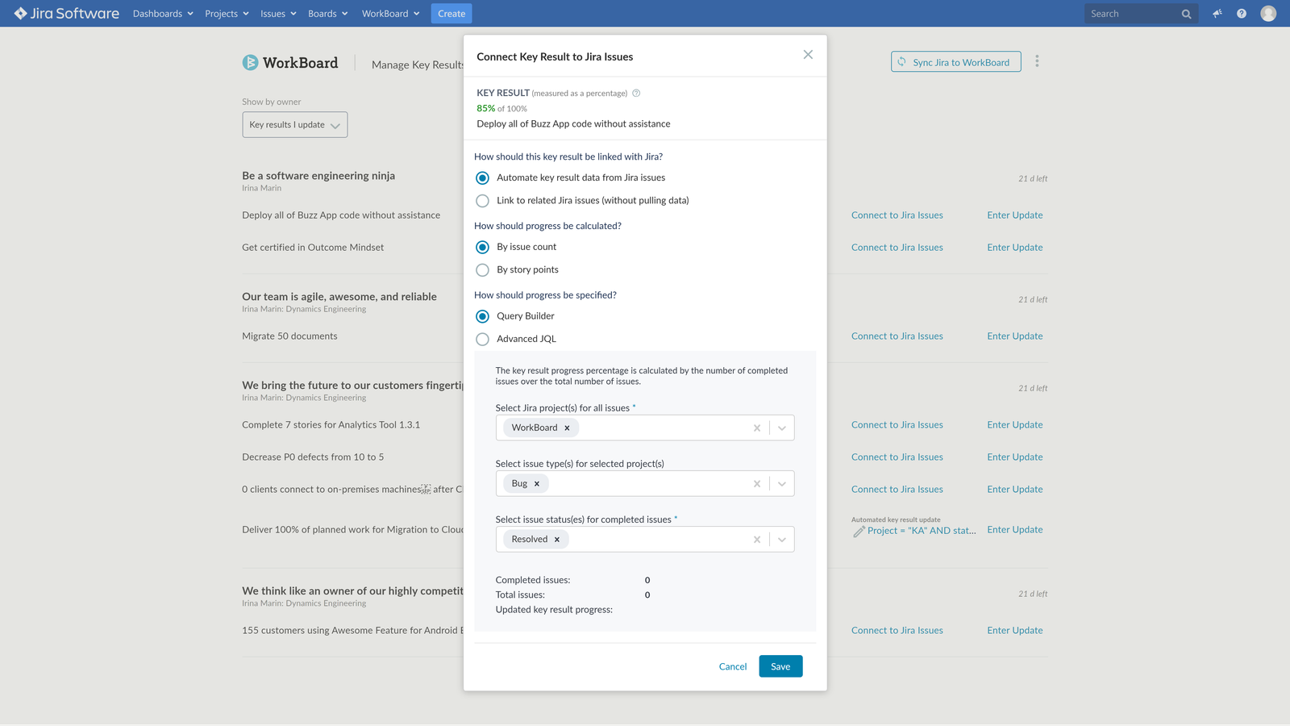
Task: Connect Jira Issues for Deploy all of Buzz App
Action: (x=897, y=215)
